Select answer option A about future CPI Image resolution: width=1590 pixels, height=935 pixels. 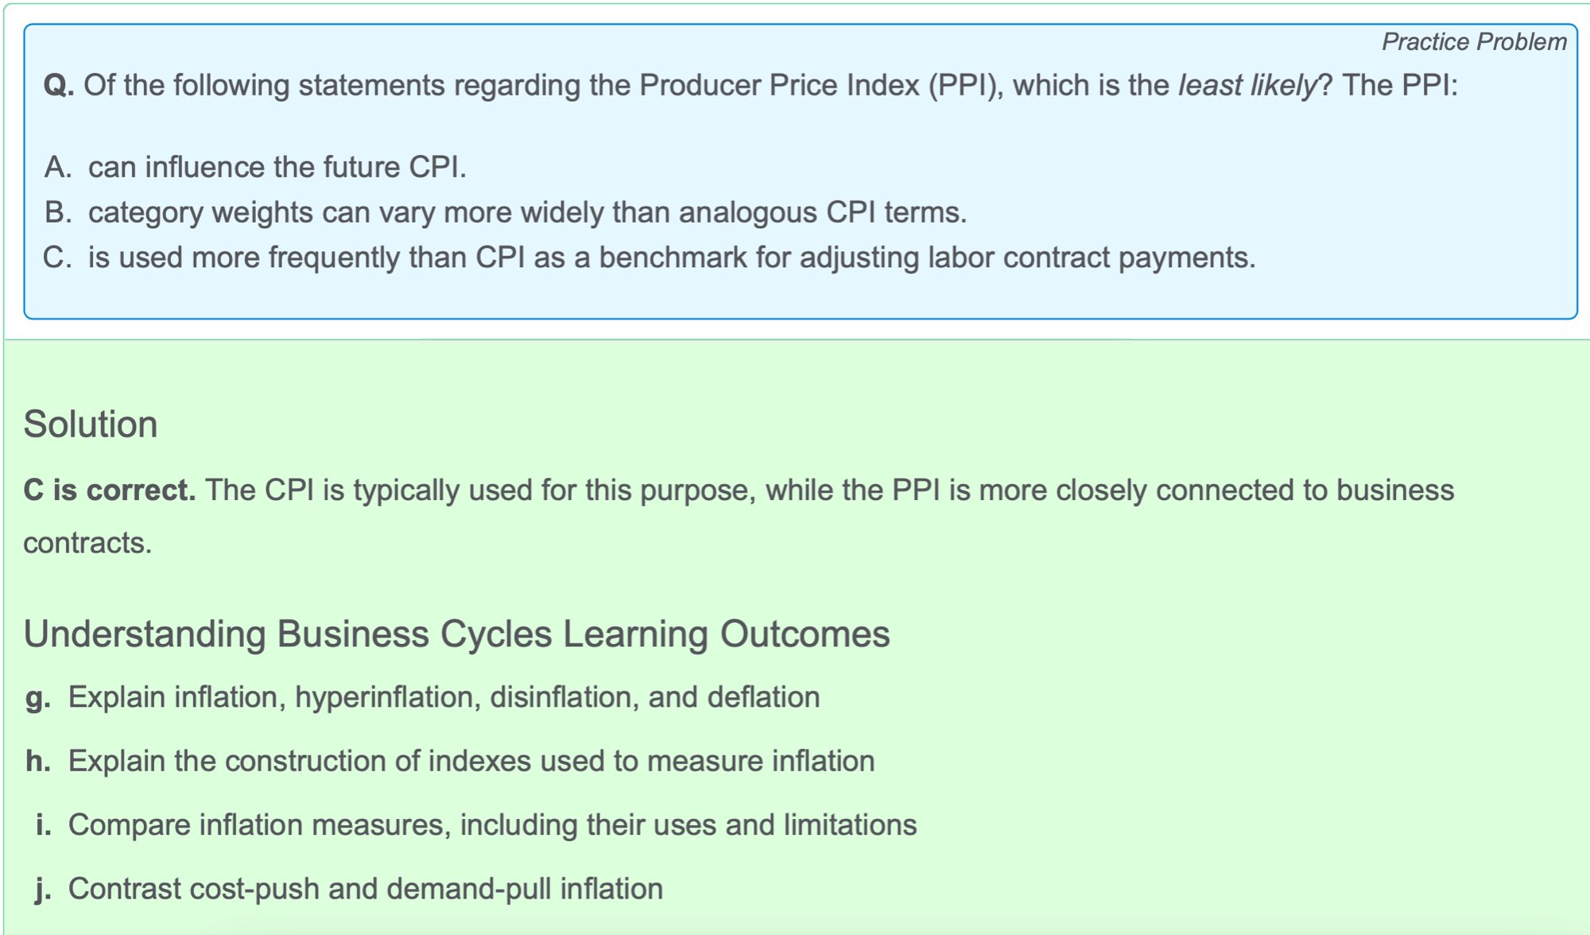pyautogui.click(x=277, y=167)
